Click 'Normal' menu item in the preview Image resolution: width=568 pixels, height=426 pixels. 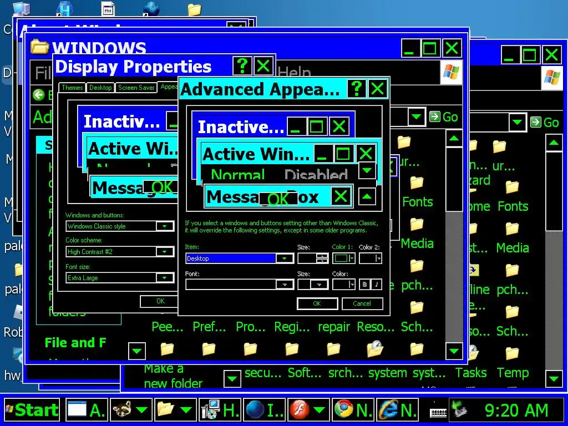point(237,175)
